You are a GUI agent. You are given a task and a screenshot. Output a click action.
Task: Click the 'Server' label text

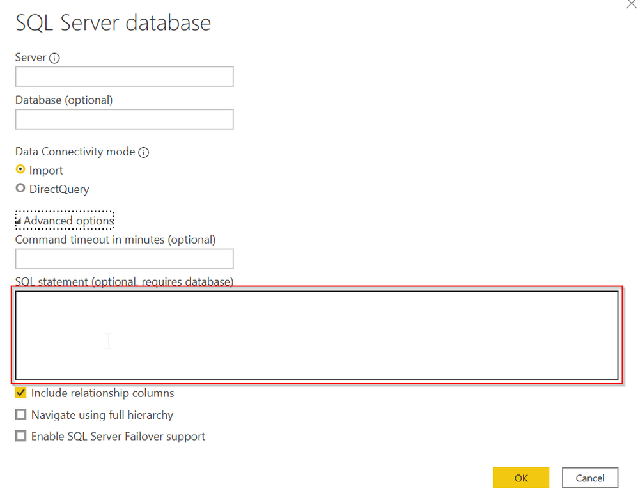31,58
